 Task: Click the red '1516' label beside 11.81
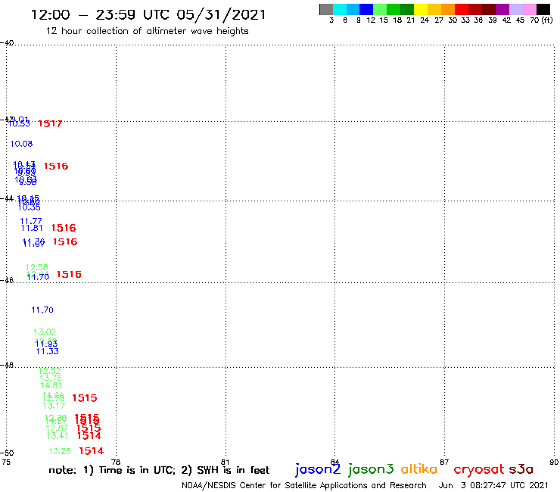click(x=64, y=228)
